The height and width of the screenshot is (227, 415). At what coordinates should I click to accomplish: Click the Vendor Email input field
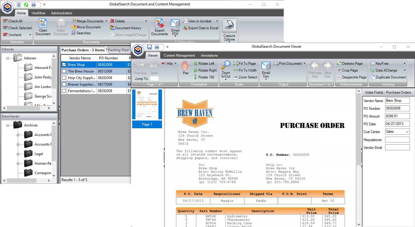point(397,147)
